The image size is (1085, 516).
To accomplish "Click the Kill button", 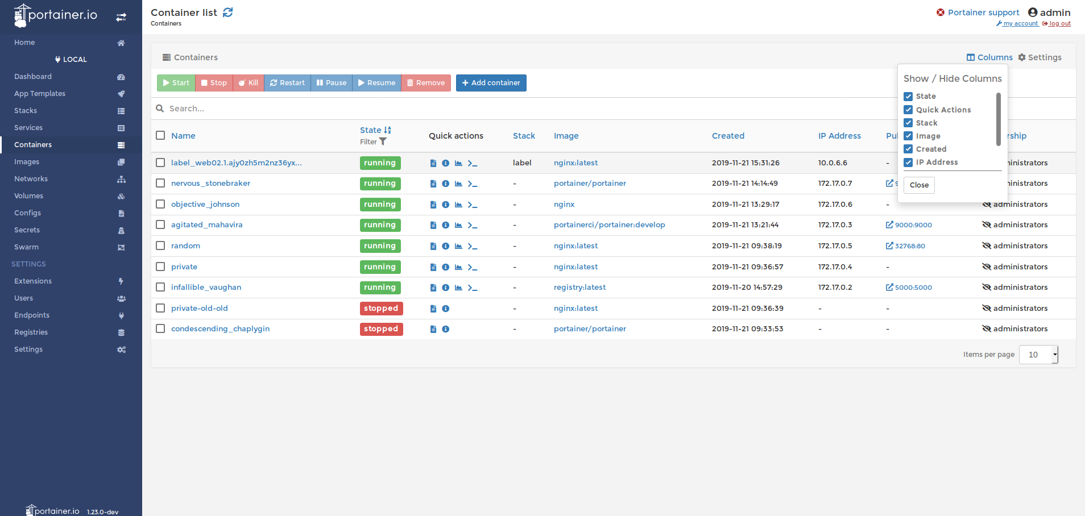I will tap(248, 83).
